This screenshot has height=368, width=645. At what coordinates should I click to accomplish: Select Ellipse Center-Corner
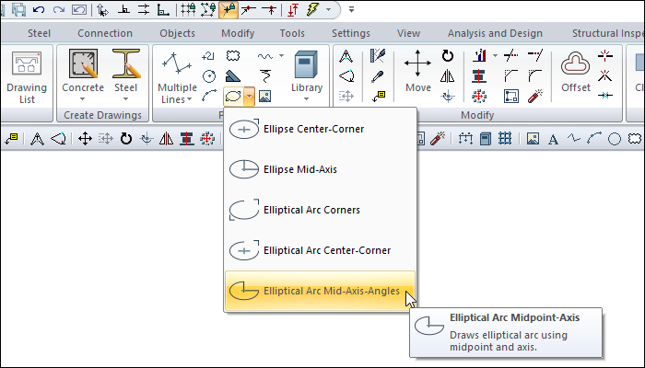coord(320,129)
